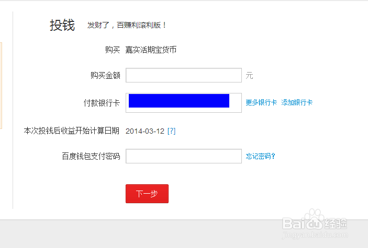The width and height of the screenshot is (368, 248).
Task: Click the 百度钱包支付密码 field label
Action: pos(91,156)
